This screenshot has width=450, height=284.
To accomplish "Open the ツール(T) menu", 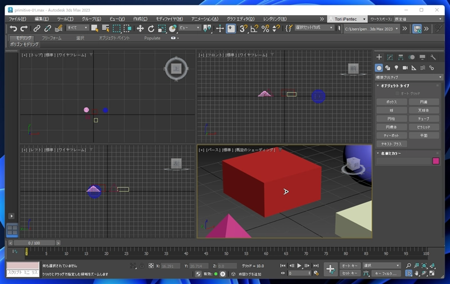I will [65, 19].
